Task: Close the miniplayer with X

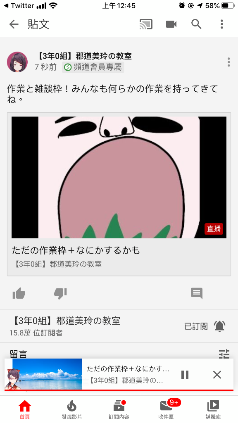Action: coord(217,374)
